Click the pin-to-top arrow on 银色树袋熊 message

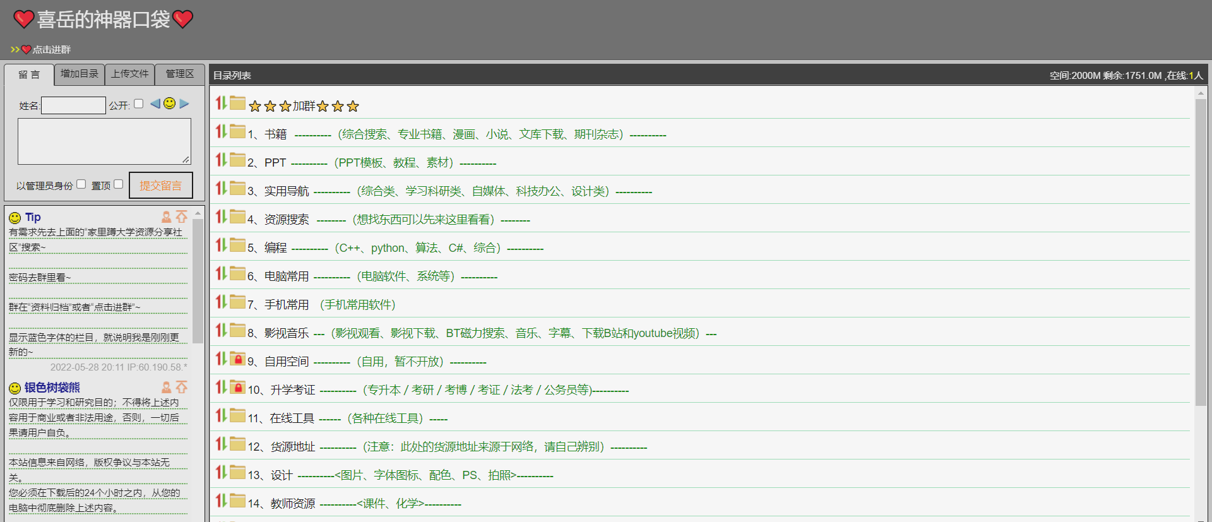pyautogui.click(x=182, y=387)
